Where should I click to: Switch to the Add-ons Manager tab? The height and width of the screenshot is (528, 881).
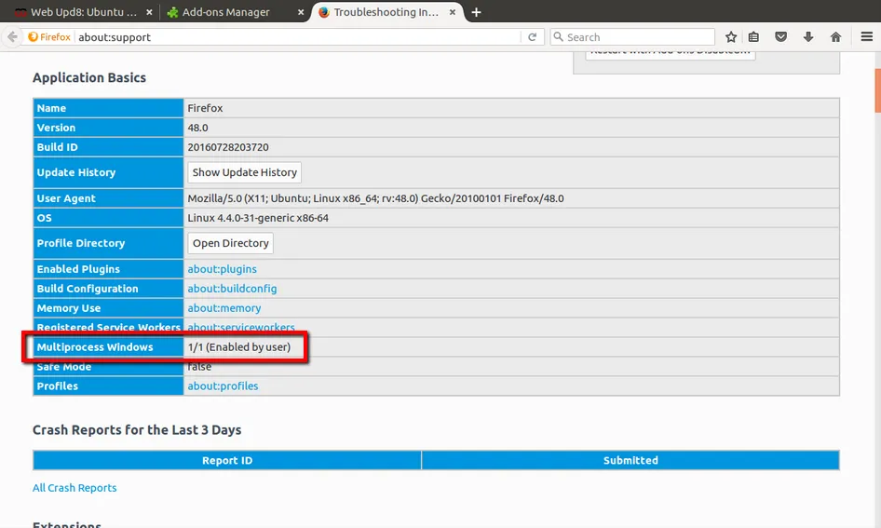point(228,12)
